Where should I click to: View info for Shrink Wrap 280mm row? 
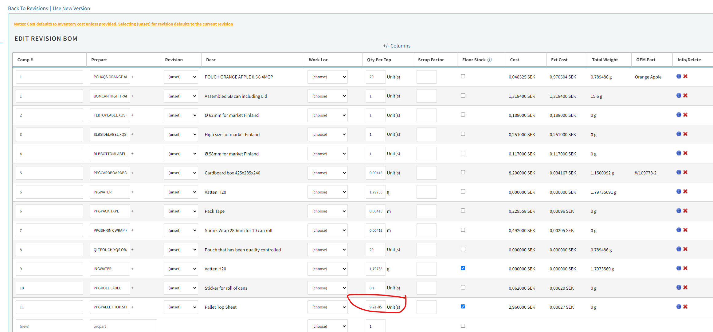679,230
